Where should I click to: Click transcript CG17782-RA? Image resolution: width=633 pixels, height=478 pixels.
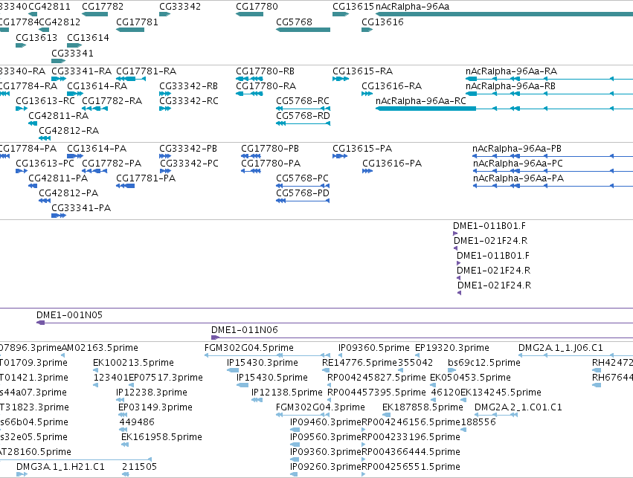(112, 101)
